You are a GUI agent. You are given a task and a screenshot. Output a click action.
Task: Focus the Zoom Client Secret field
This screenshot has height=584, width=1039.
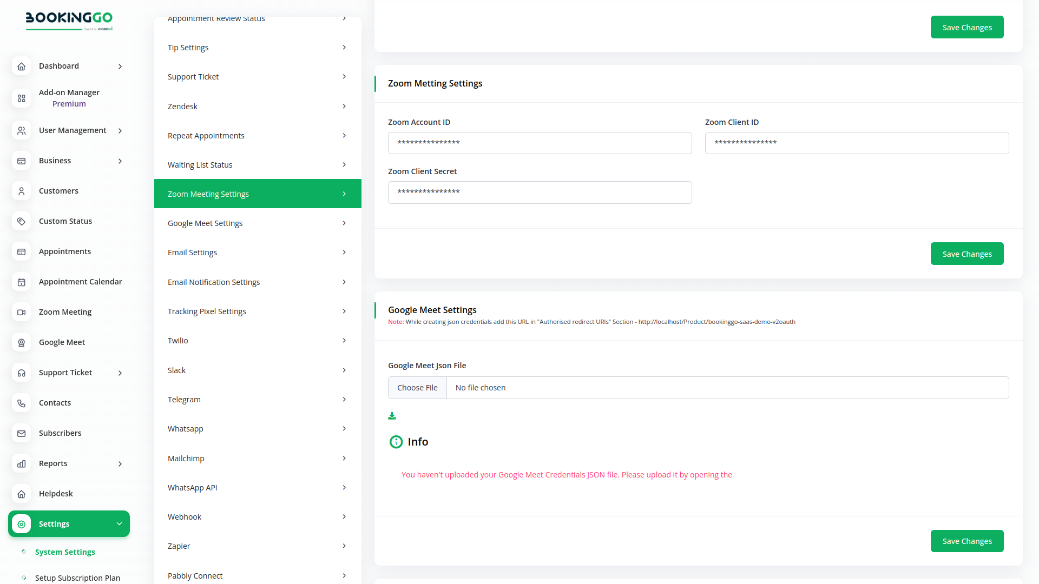coord(540,193)
